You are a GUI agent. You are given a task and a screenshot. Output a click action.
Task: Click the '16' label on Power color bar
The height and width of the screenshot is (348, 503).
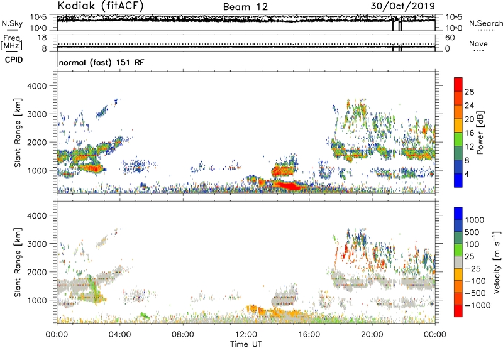pyautogui.click(x=469, y=133)
